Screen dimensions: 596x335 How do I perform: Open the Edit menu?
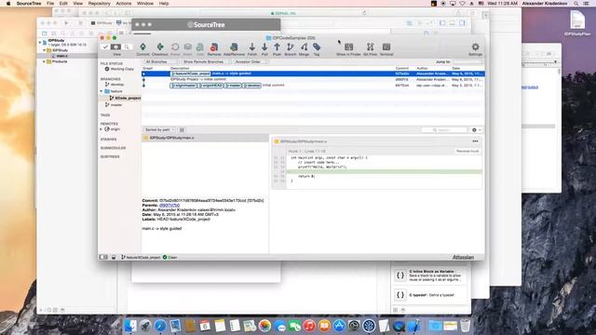[x=63, y=4]
